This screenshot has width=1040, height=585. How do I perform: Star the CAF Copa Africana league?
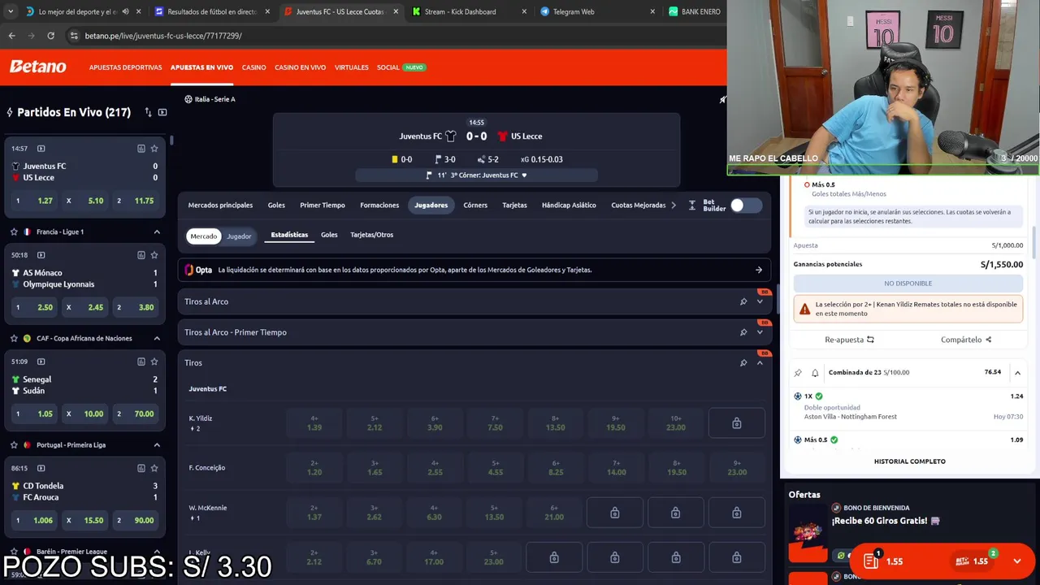click(x=14, y=338)
